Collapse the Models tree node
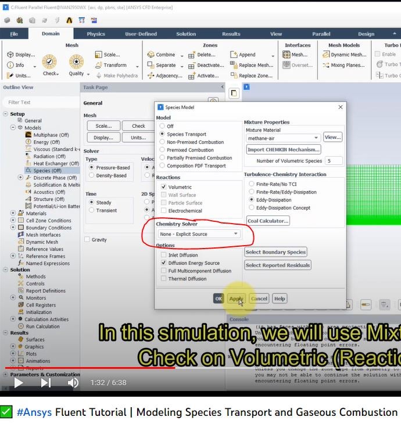This screenshot has height=424, width=401. coord(13,127)
